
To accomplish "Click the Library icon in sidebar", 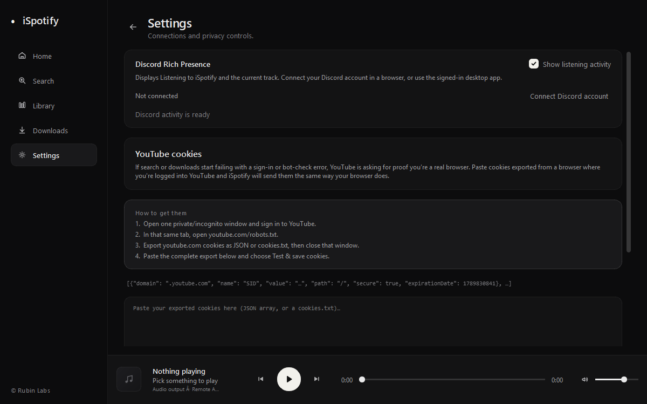I will [x=22, y=105].
